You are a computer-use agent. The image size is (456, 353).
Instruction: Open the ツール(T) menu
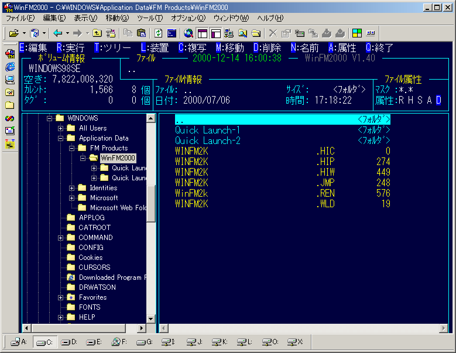click(150, 18)
